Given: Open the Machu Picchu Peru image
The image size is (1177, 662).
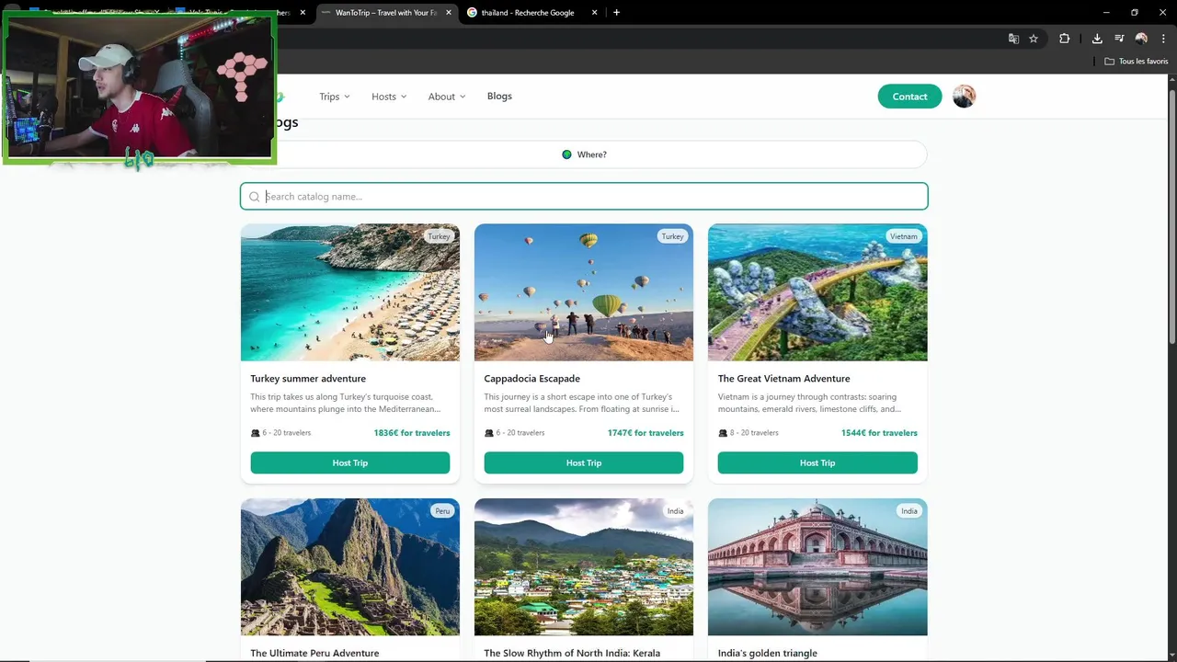Looking at the screenshot, I should pos(350,567).
